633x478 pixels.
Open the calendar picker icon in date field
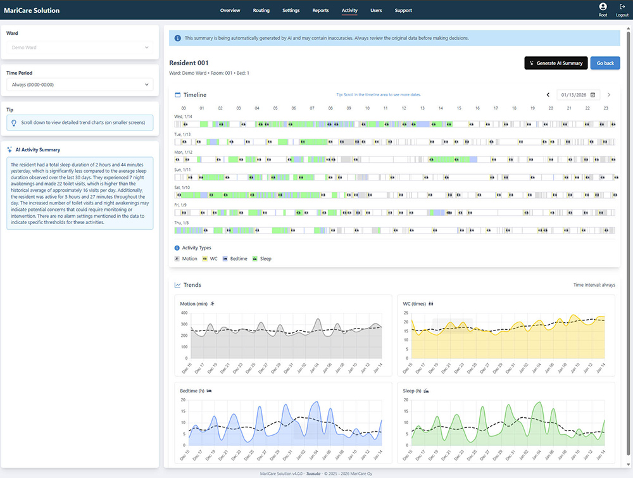tap(592, 95)
